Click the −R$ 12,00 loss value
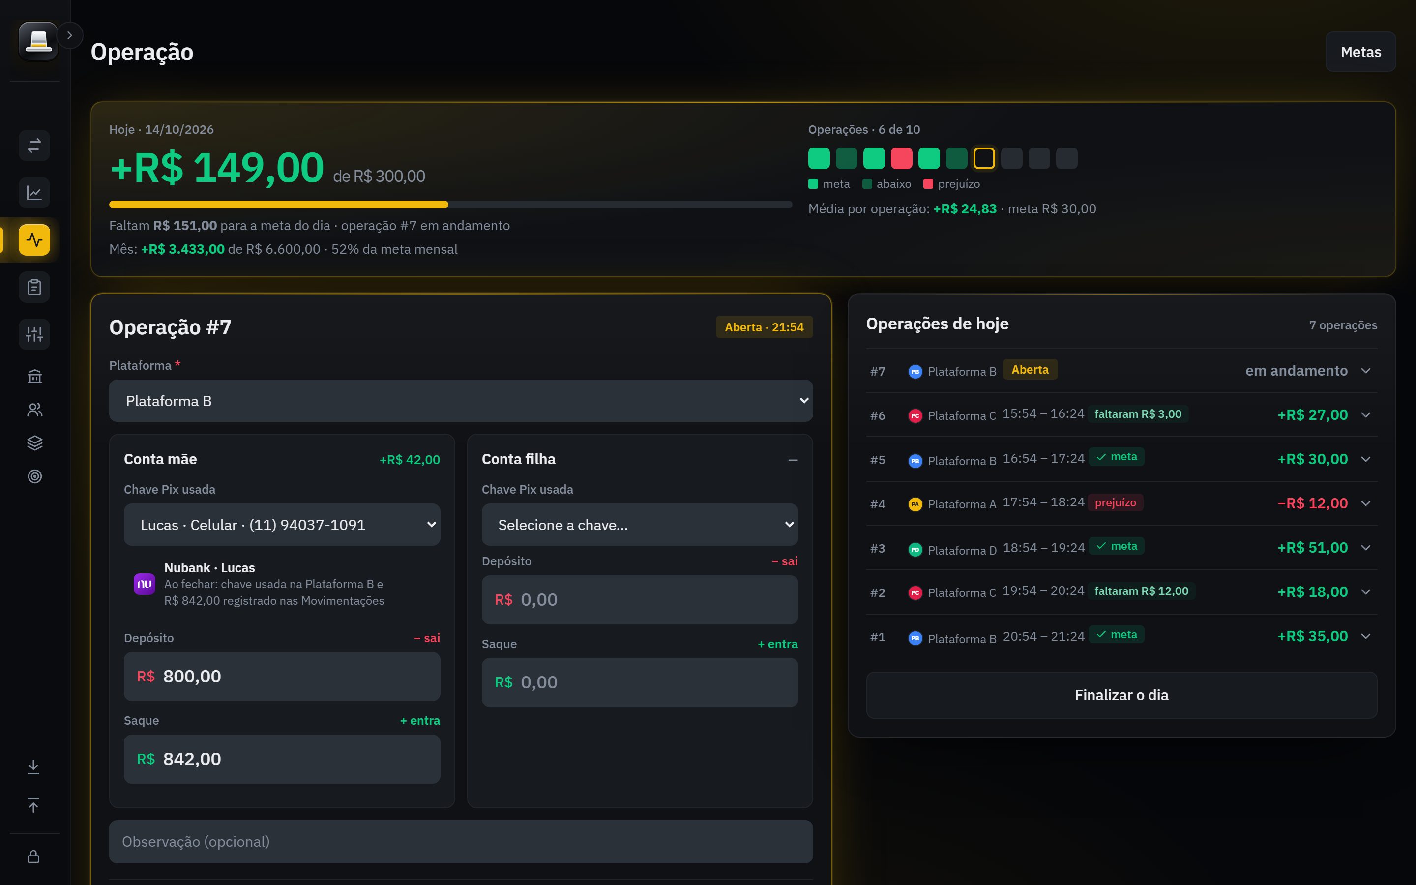 1312,503
